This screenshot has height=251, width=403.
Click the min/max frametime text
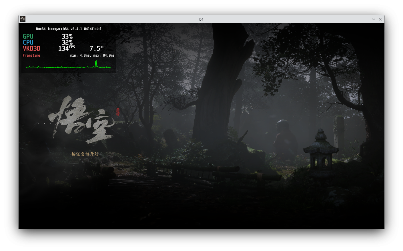pyautogui.click(x=92, y=55)
